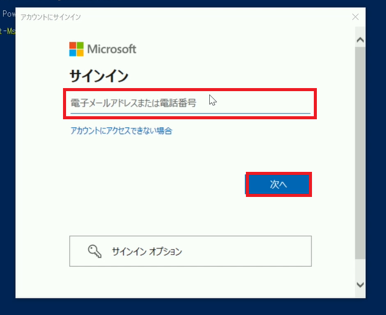Open the アカウントにアクセスできない場合 link

[121, 131]
